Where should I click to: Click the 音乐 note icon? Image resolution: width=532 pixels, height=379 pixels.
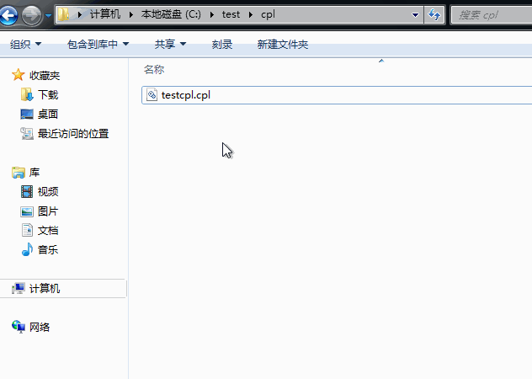pyautogui.click(x=27, y=249)
